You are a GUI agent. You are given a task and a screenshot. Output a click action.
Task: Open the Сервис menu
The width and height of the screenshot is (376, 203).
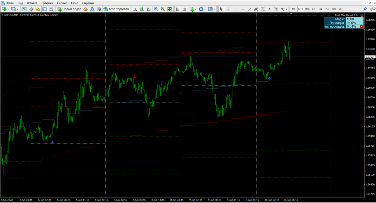coord(62,3)
